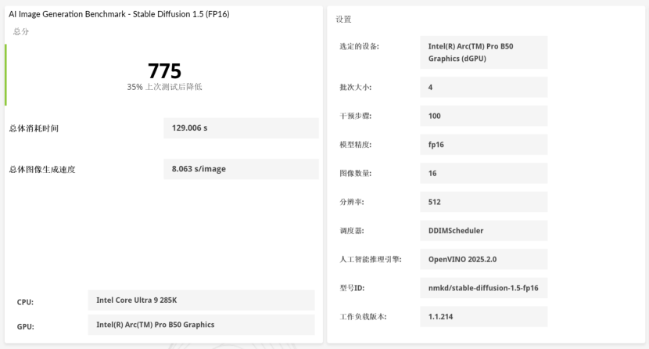Screen dimensions: 649x349
Task: Select the DDIMScheduler 调度器 field
Action: (x=483, y=231)
